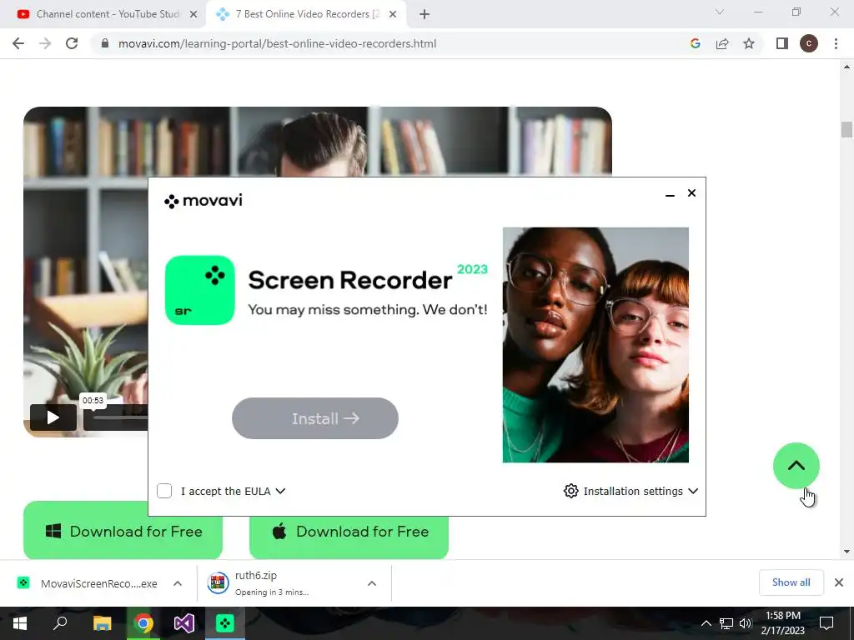
Task: Click the Google icon in address bar
Action: tap(695, 43)
